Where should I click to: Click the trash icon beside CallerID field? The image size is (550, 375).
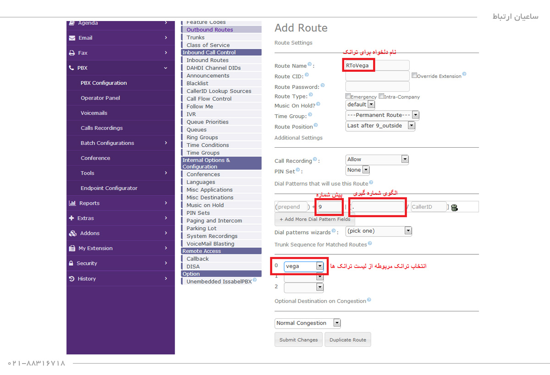coord(454,208)
